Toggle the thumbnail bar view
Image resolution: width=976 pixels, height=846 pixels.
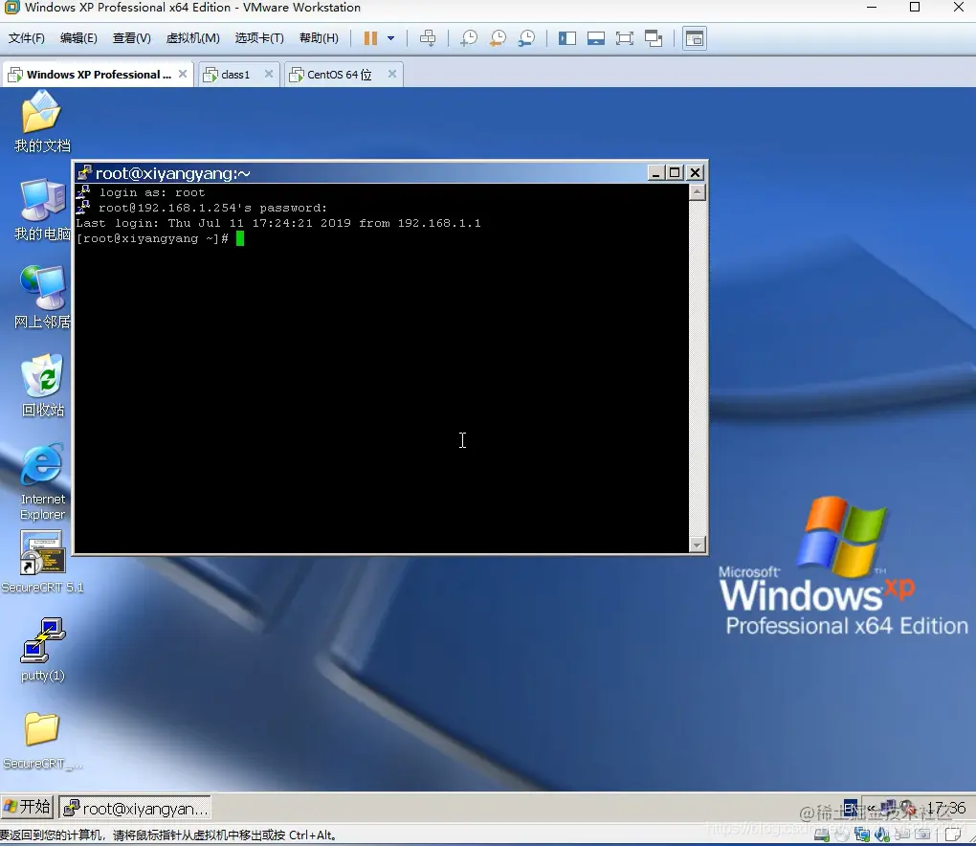596,38
